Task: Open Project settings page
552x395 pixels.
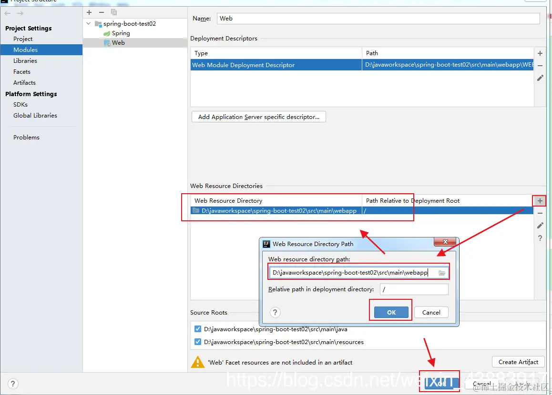Action: pyautogui.click(x=23, y=39)
